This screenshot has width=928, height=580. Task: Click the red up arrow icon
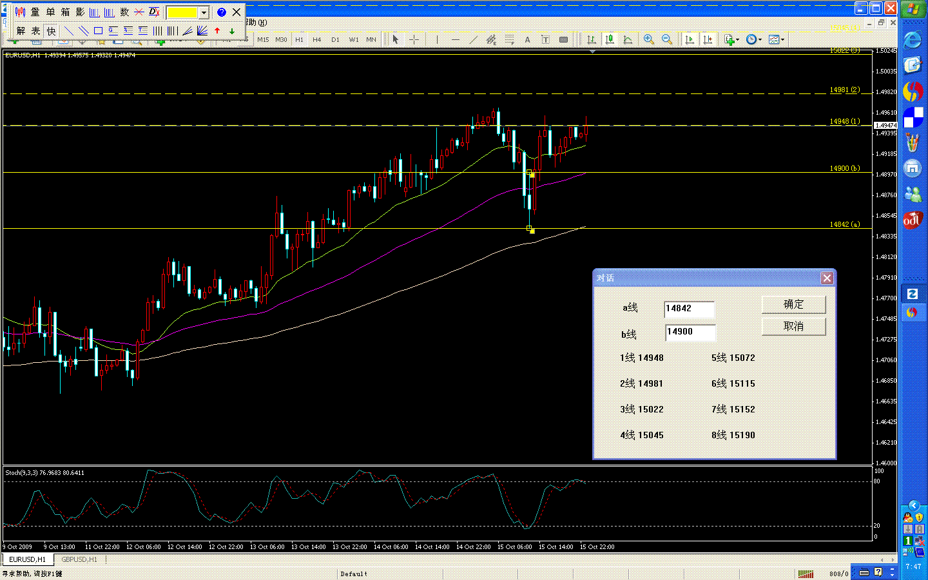click(x=217, y=30)
